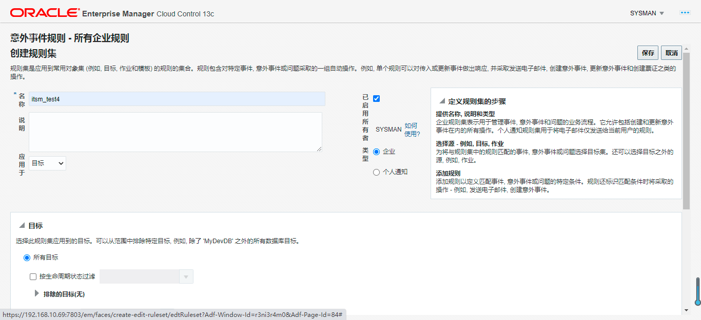Open the lifecycle status filter dropdown arrow
The height and width of the screenshot is (320, 701).
pyautogui.click(x=186, y=276)
